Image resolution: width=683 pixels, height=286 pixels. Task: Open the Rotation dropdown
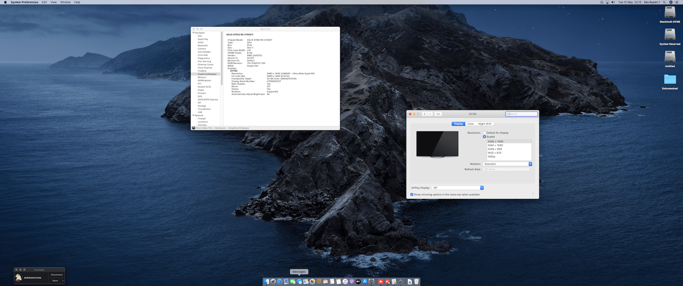point(507,164)
